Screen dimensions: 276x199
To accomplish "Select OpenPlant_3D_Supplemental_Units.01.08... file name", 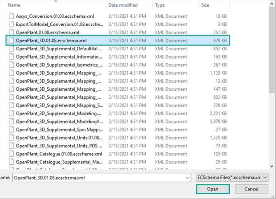I will (x=59, y=138).
